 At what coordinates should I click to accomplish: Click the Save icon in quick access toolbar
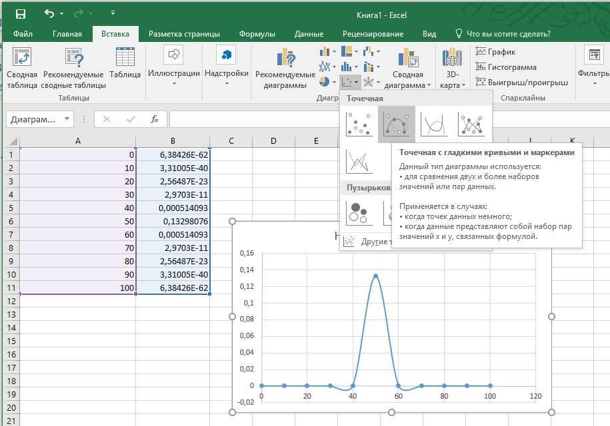21,14
